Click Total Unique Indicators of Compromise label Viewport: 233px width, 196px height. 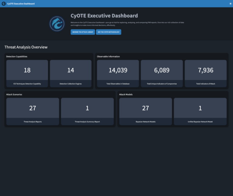tap(162, 84)
